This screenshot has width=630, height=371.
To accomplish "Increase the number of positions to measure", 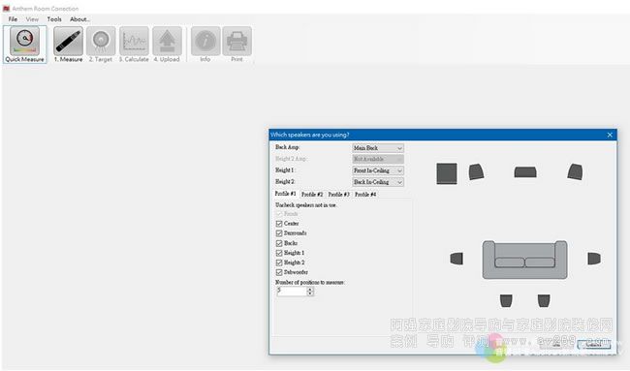I will pyautogui.click(x=310, y=289).
